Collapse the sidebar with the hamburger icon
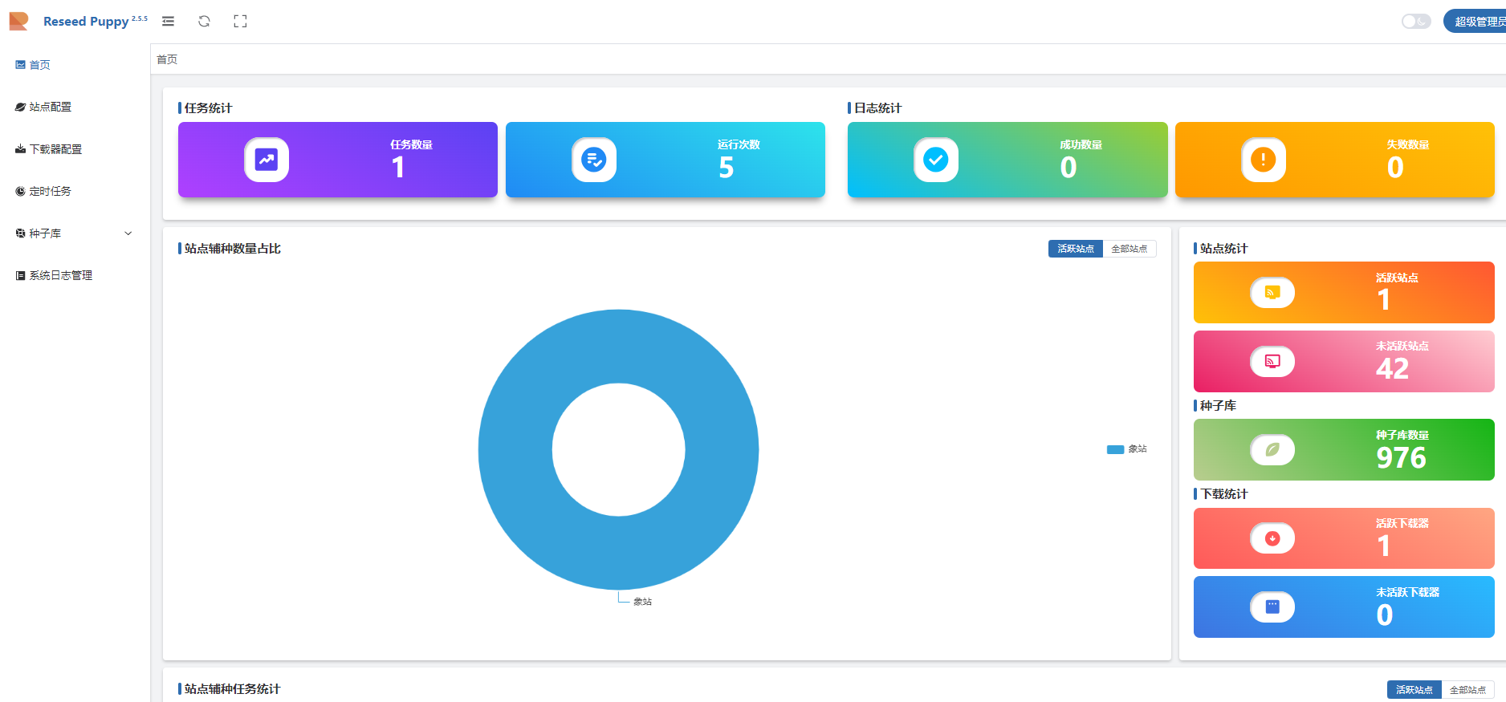 point(168,22)
